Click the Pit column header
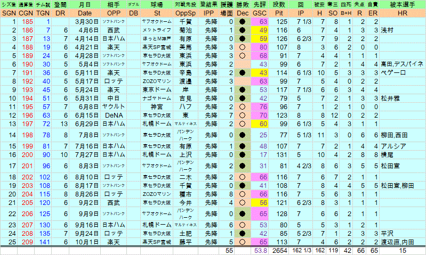Viewport: 426px width, 255px height. pos(279,13)
